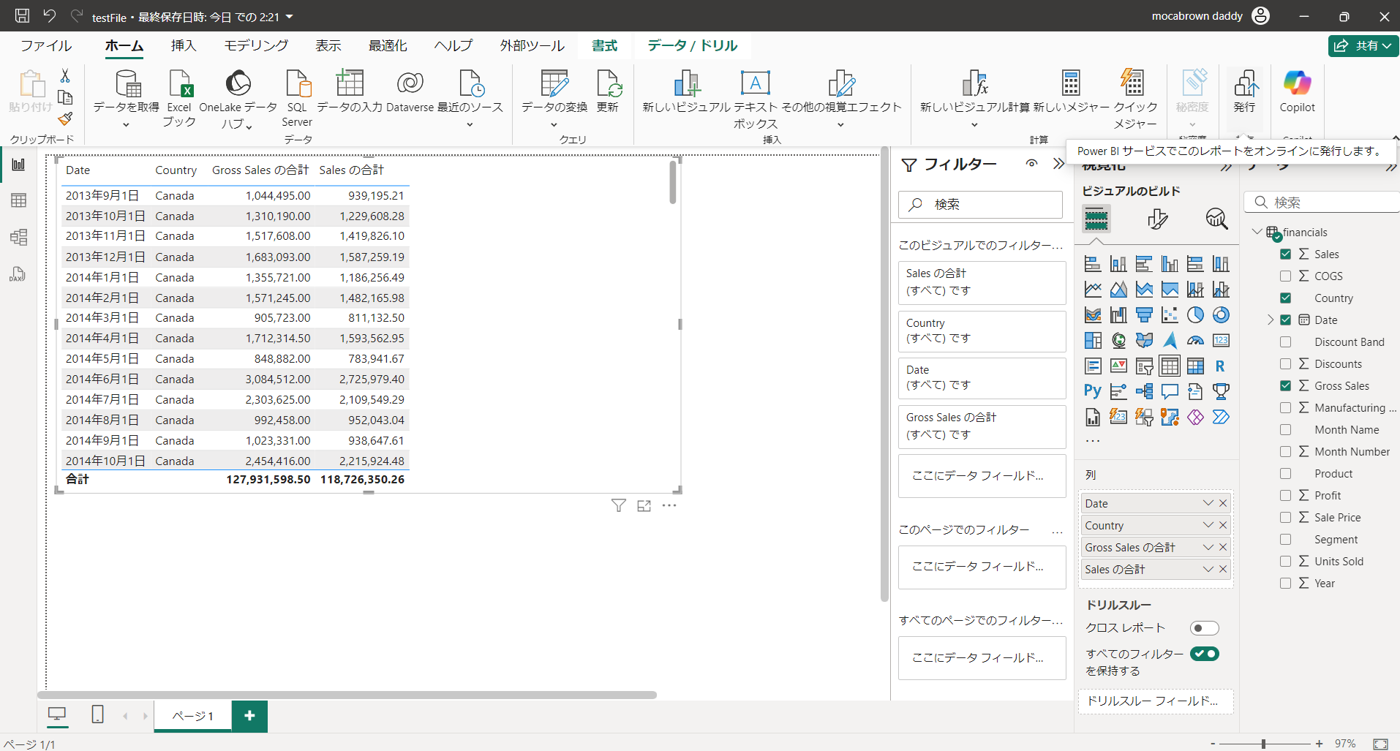The width and height of the screenshot is (1400, 751).
Task: Open dropdown for Sales の合計 column
Action: point(1208,570)
